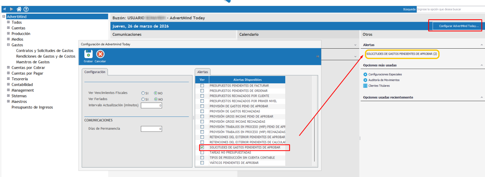Check Retenciones del Exterior Pendientes de Aprobar
Image resolution: width=485 pixels, height=177 pixels.
coord(202,137)
